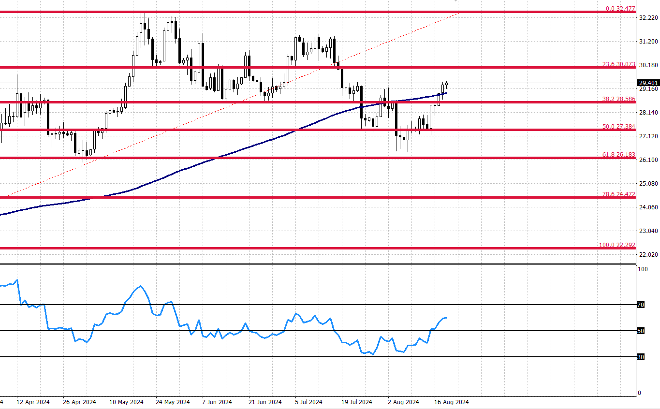The image size is (660, 409).
Task: Click the 25.080 price axis value
Action: coord(647,184)
